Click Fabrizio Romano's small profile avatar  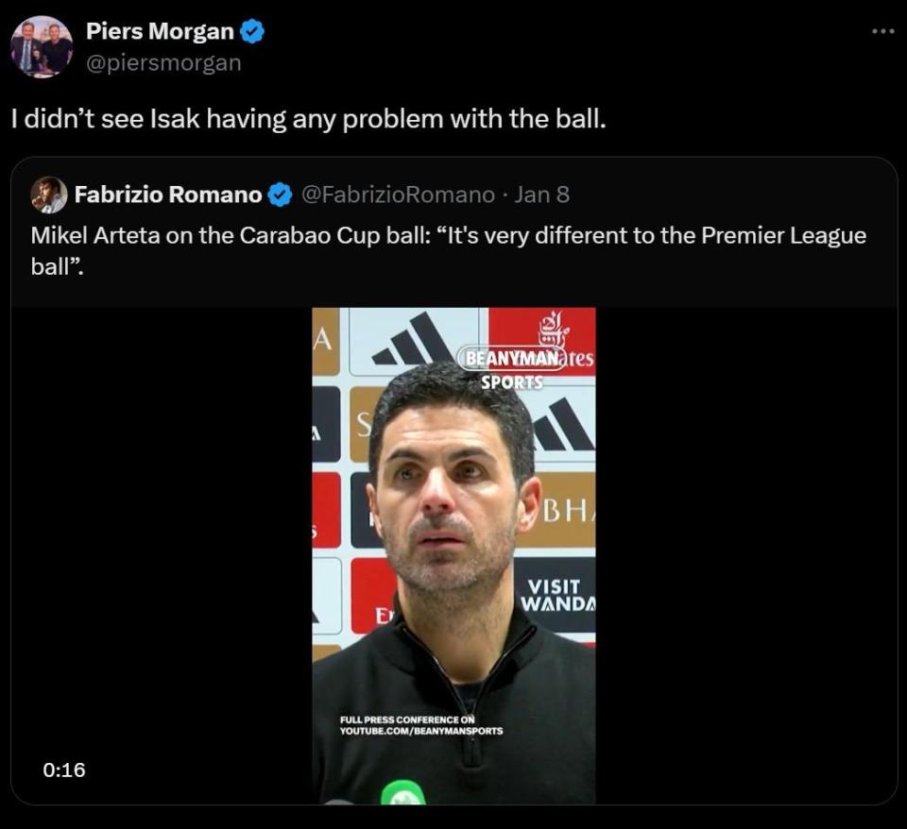click(x=49, y=195)
